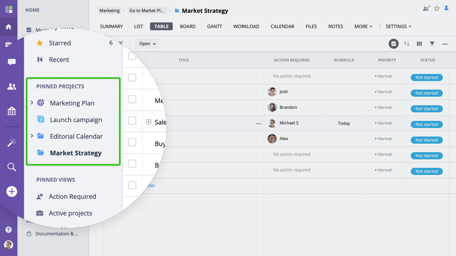Open the people icon in left rail
456x256 pixels.
[12, 86]
